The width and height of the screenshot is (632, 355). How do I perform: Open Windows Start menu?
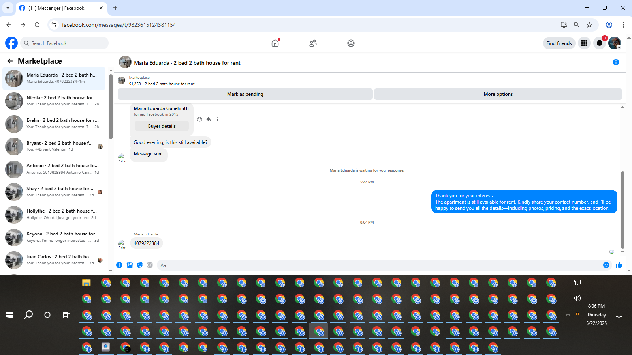pyautogui.click(x=9, y=314)
